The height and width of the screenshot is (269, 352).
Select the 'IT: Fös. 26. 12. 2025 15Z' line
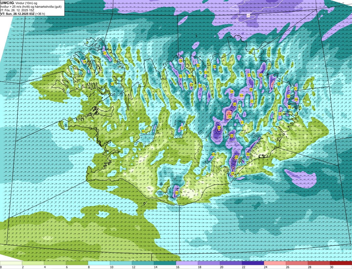click(x=17, y=10)
